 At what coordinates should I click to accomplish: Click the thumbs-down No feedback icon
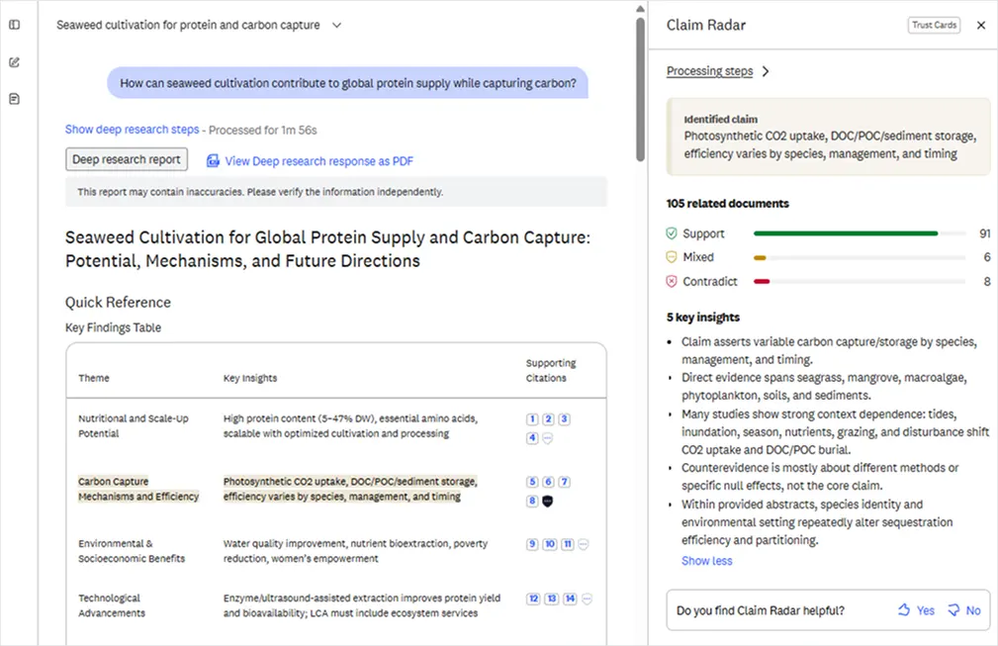[x=953, y=609]
